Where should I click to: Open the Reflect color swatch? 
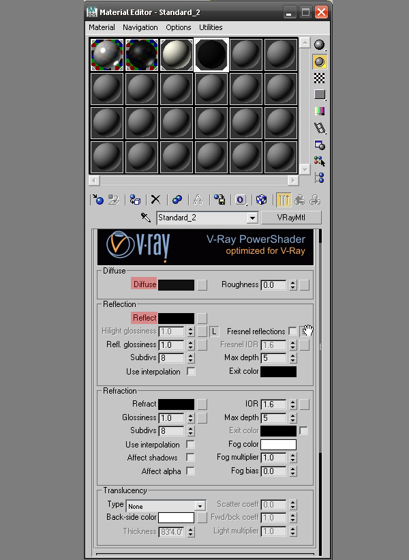click(177, 319)
